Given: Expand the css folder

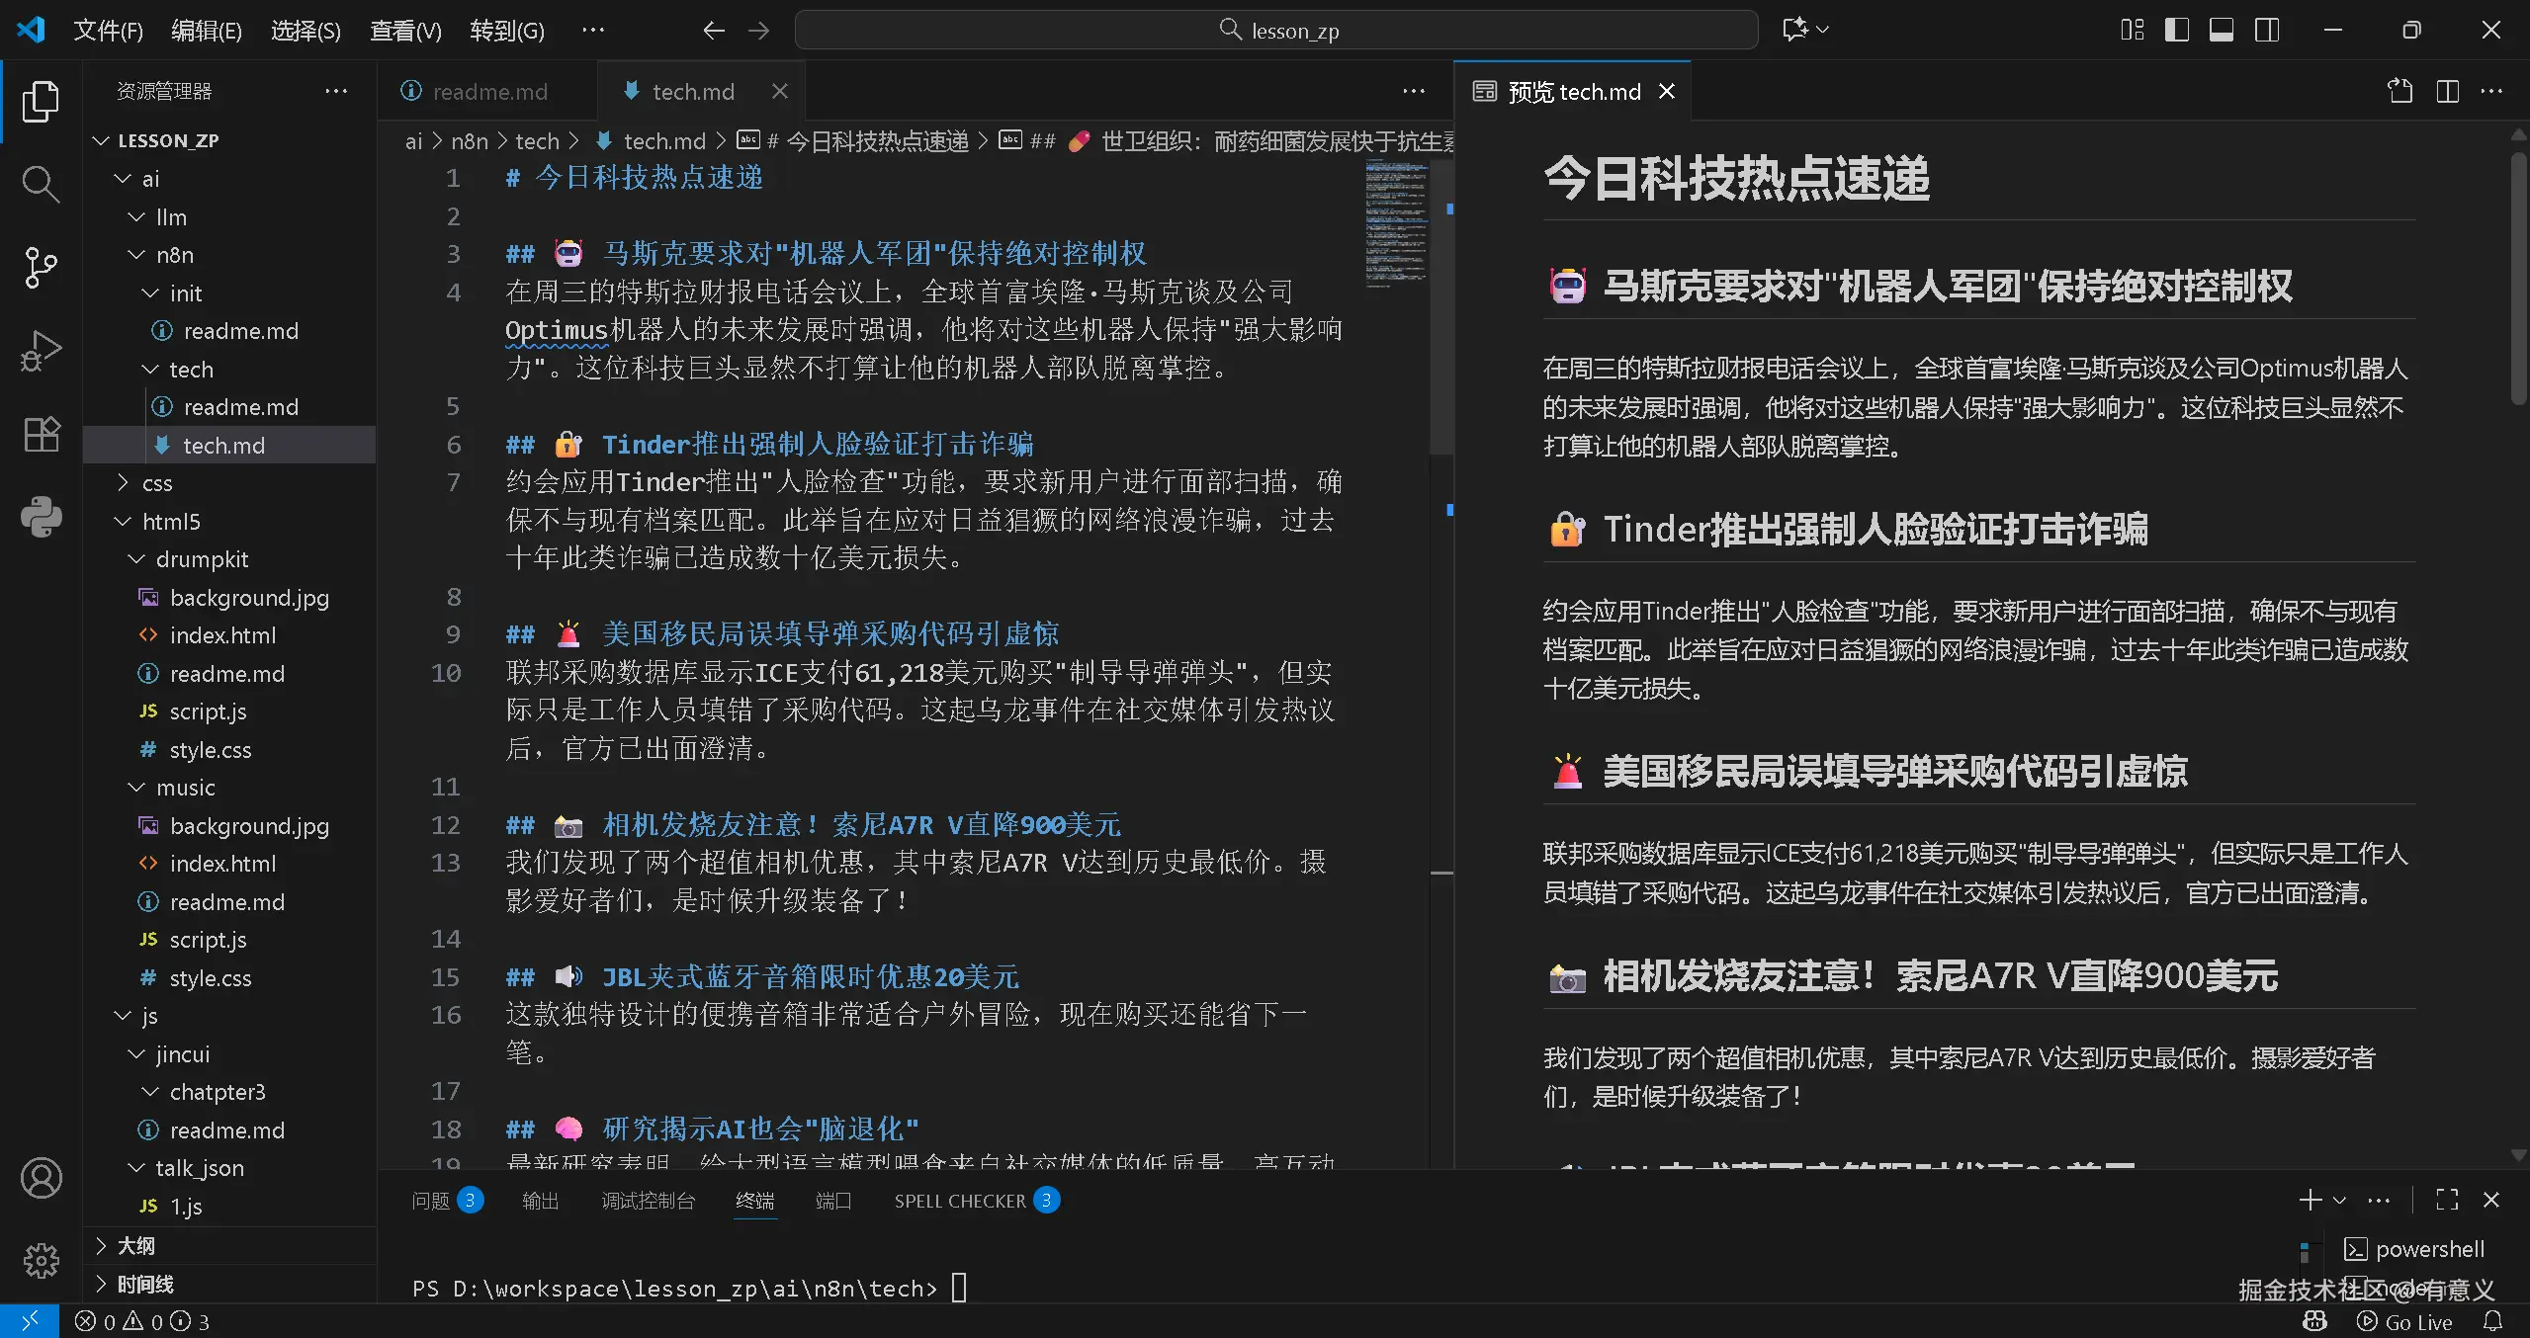Looking at the screenshot, I should click(156, 483).
